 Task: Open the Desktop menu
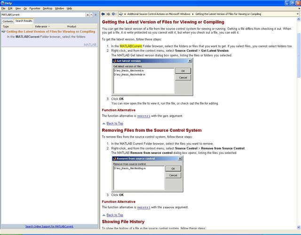[x=48, y=8]
